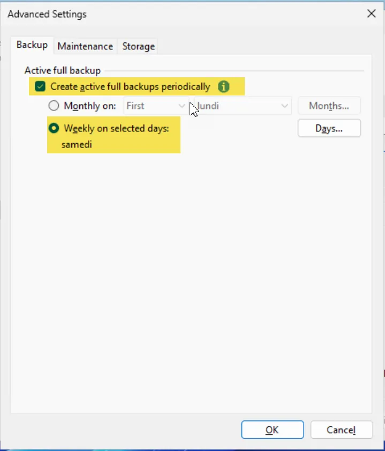Open the Maintenance tab

tap(85, 46)
